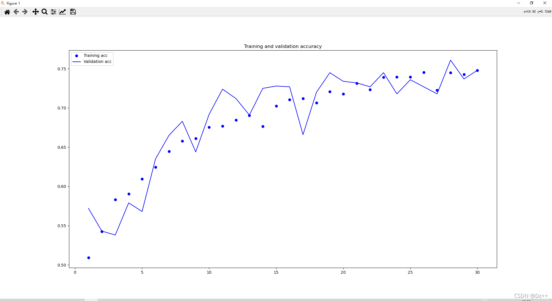Click the y-axis label 0.70
This screenshot has height=301, width=552.
62,108
